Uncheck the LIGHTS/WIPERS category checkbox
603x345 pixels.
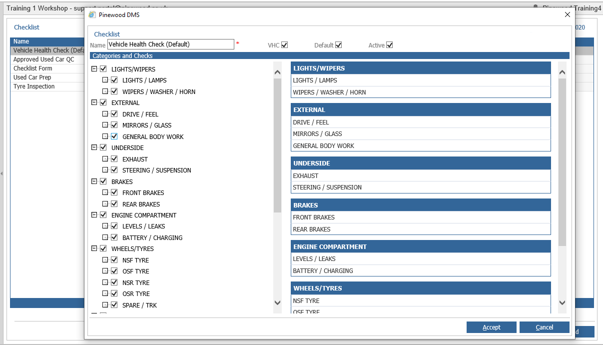103,69
